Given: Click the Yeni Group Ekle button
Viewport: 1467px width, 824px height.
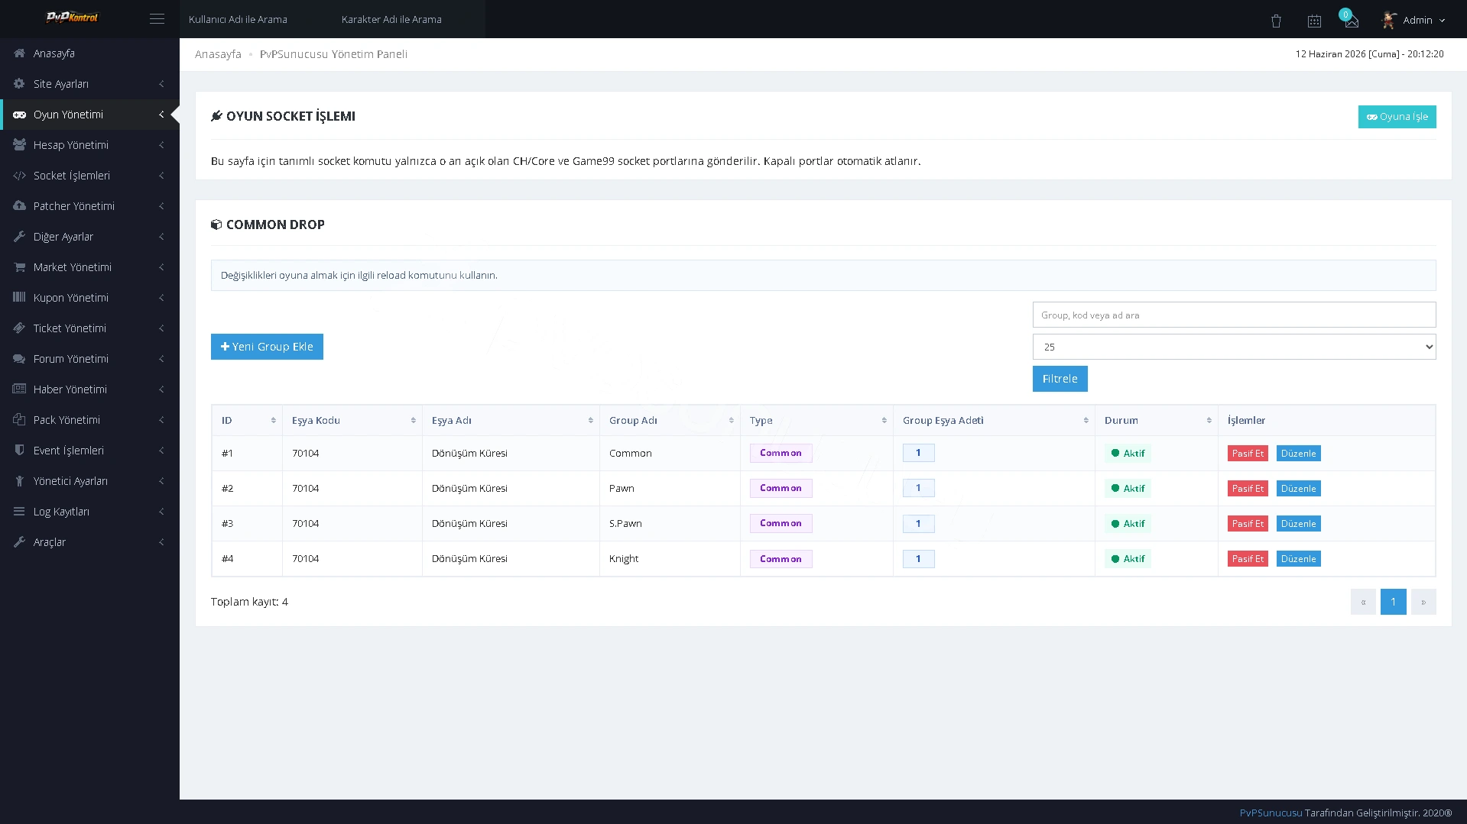Looking at the screenshot, I should click(x=267, y=347).
